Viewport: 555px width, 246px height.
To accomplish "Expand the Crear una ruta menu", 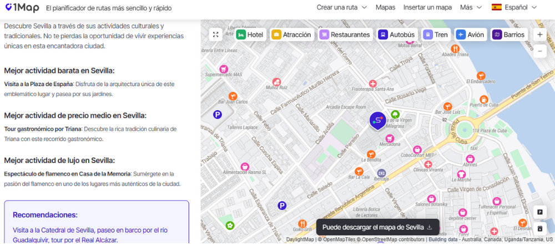I will [341, 7].
